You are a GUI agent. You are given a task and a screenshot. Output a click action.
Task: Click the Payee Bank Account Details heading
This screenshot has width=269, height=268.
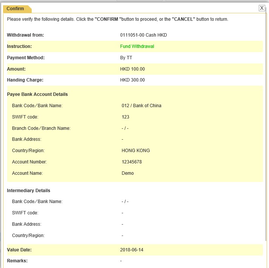point(37,94)
